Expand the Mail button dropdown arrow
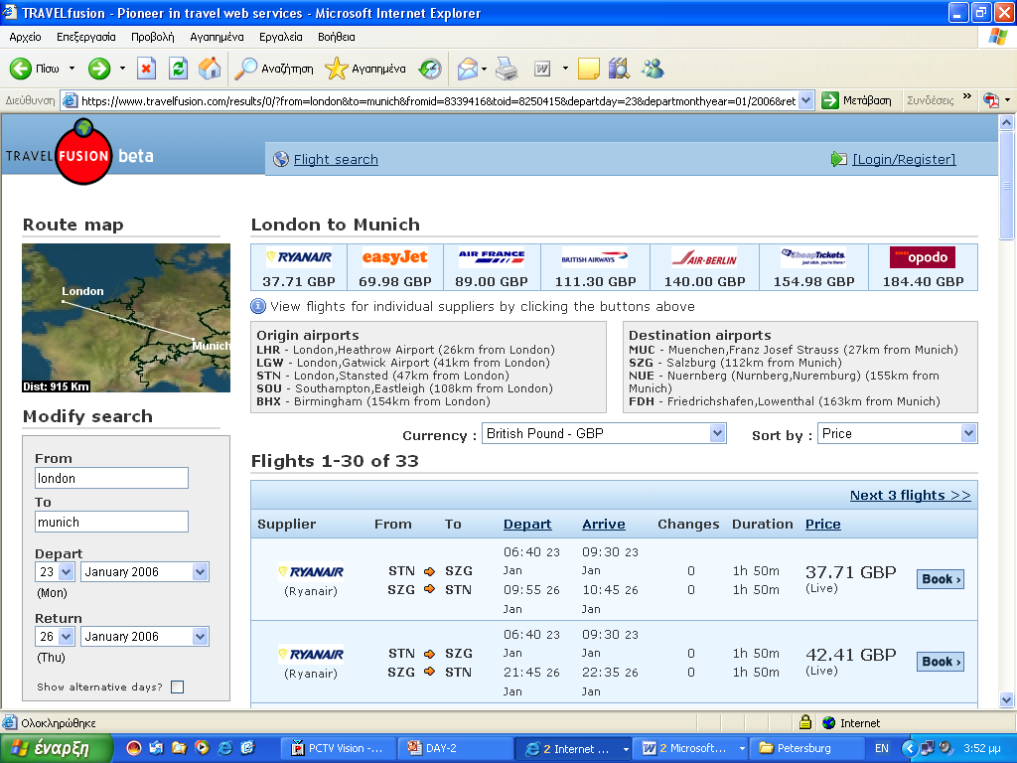This screenshot has width=1017, height=763. click(x=484, y=69)
